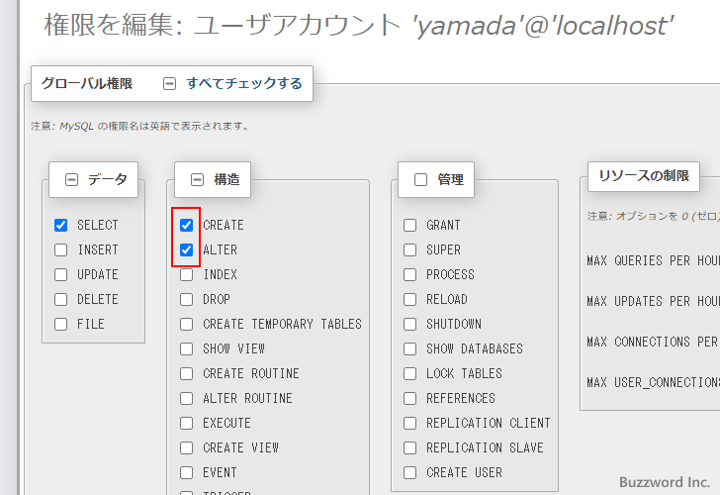The height and width of the screenshot is (495, 720).
Task: Check the ALTER ROUTINE privilege
Action: pyautogui.click(x=186, y=399)
